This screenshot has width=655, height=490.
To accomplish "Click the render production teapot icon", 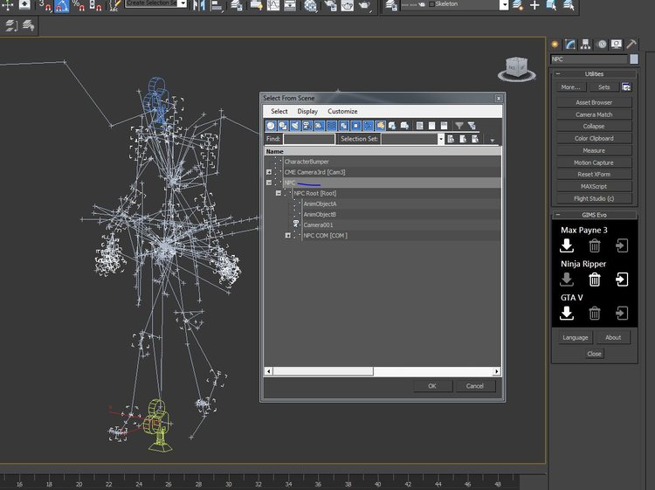I will click(x=365, y=5).
